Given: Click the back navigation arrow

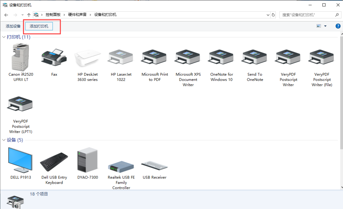Looking at the screenshot, I should [x=6, y=15].
